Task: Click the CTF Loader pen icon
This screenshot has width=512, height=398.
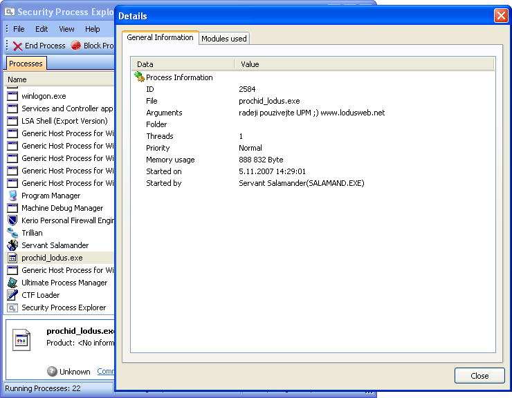Action: (12, 295)
